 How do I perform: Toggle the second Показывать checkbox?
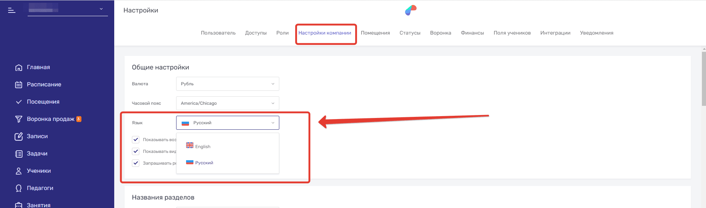coord(136,151)
